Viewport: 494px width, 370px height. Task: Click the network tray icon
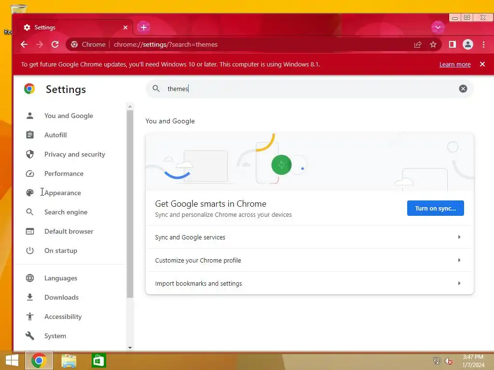click(437, 360)
